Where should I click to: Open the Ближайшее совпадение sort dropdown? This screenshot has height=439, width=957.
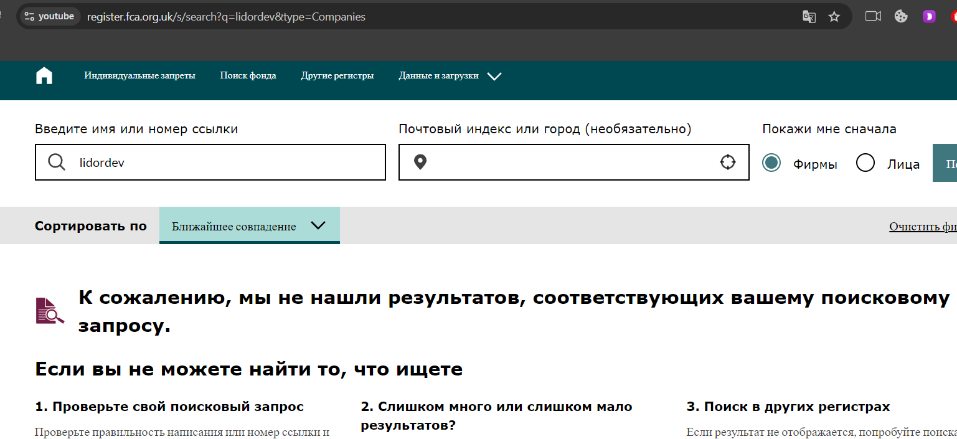click(249, 225)
